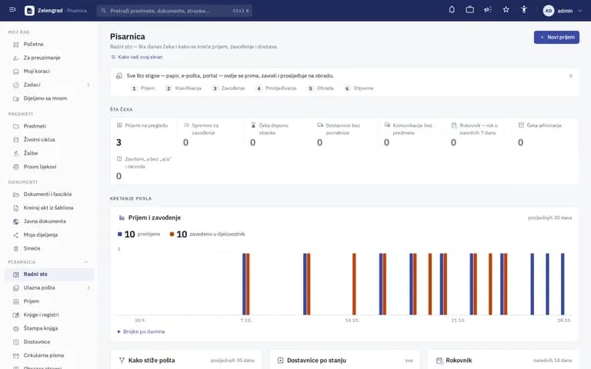Open the Komunikacije bez predmeta card
Screen dimensions: 591x369
(411, 135)
